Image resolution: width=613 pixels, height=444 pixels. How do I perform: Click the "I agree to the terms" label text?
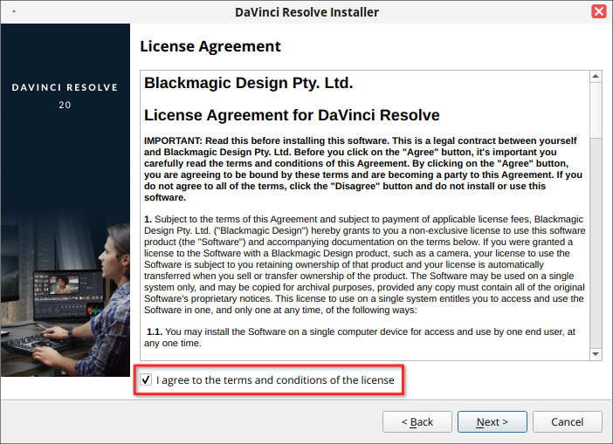pyautogui.click(x=275, y=380)
